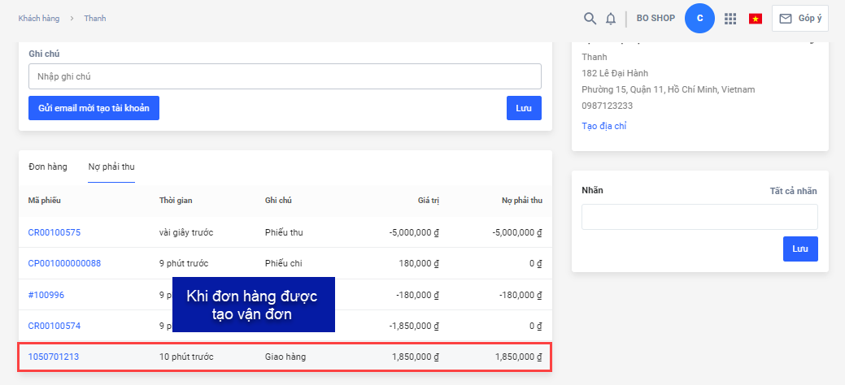The width and height of the screenshot is (845, 385).
Task: Click in the Nhập ghi chú field
Action: [x=285, y=76]
